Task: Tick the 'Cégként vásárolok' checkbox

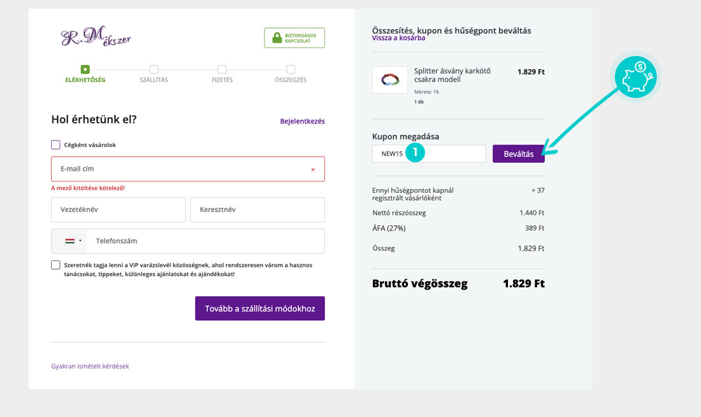Action: point(56,145)
